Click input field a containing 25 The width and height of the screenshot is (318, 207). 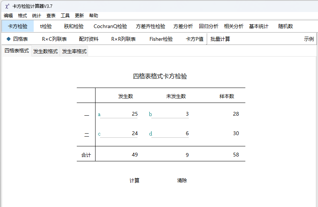coord(119,114)
